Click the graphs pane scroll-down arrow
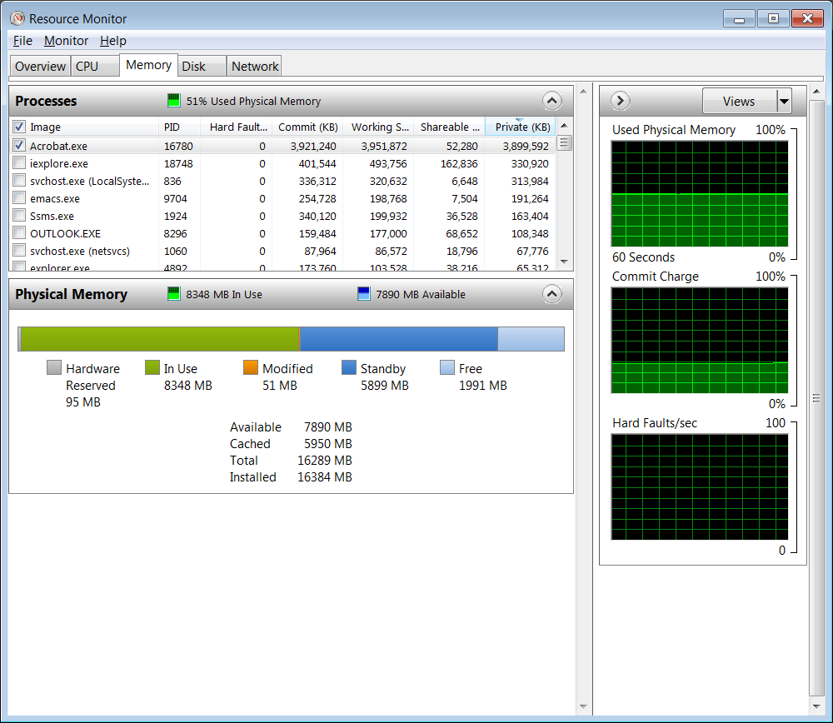 816,706
